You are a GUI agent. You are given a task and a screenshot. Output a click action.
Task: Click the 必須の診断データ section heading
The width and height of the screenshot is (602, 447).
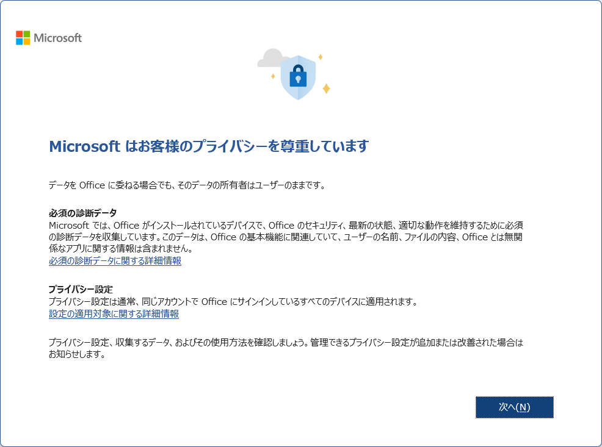coord(82,213)
